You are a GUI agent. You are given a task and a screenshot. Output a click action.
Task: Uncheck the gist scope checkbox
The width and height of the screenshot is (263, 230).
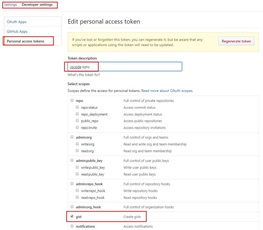tap(72, 217)
